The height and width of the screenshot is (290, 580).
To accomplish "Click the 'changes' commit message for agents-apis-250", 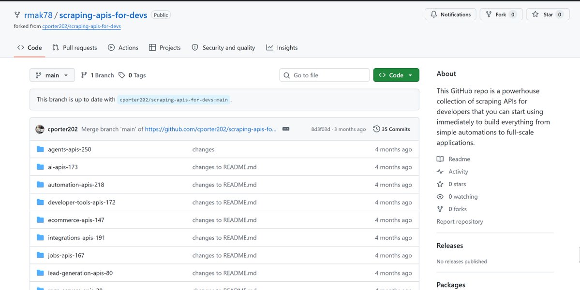I will point(203,149).
